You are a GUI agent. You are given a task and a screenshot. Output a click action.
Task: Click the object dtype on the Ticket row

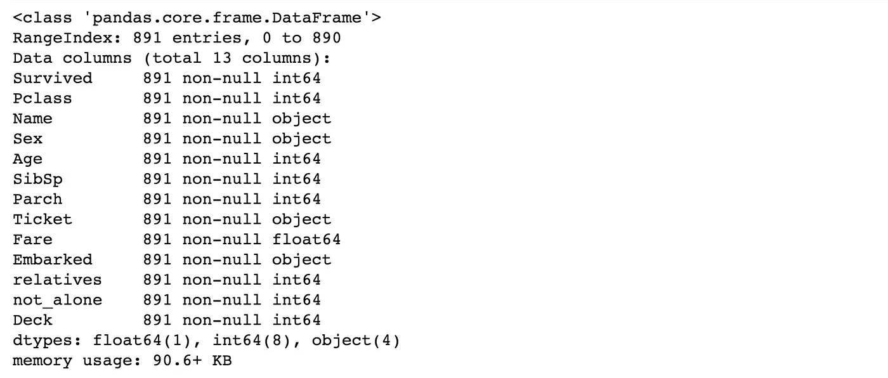[302, 219]
